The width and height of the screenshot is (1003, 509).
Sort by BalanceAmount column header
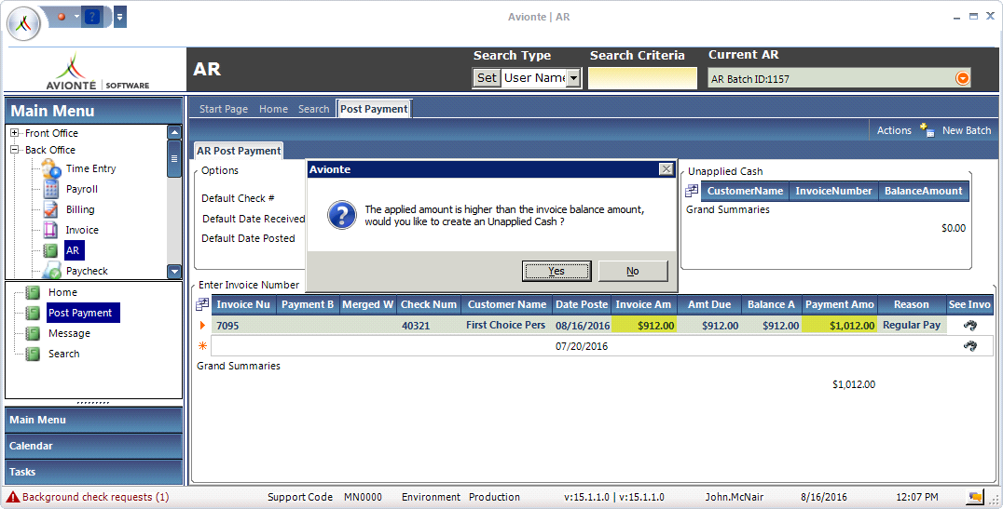pos(923,191)
